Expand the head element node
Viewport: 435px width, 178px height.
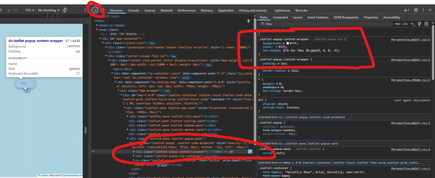(97, 25)
